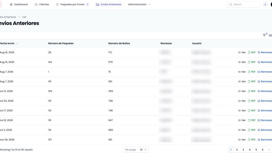This screenshot has height=153, width=272.
Task: View the Jul 10, 2026 shipment
Action: 242,120
